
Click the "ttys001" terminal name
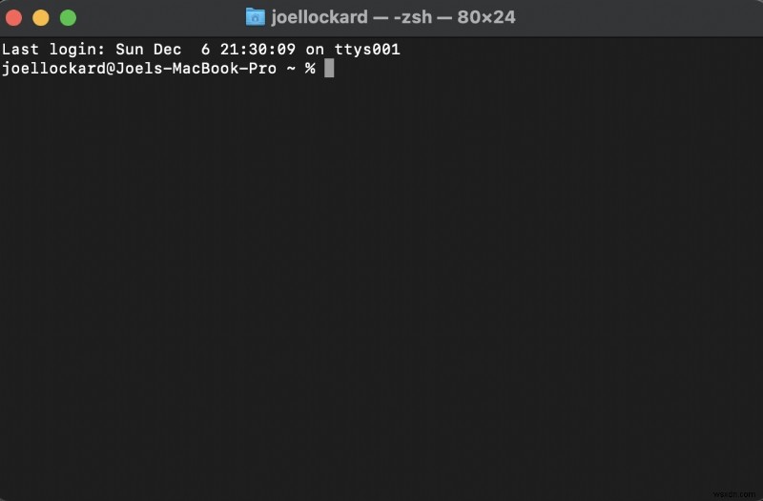point(367,49)
